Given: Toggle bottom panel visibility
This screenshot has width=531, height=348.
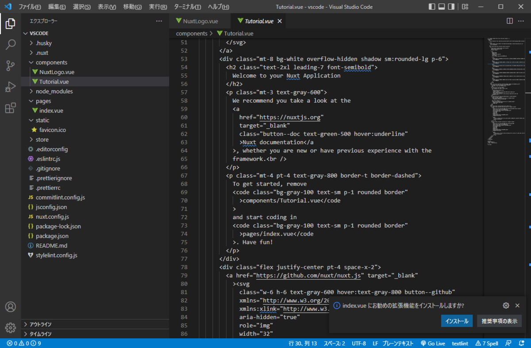Looking at the screenshot, I should pos(442,7).
